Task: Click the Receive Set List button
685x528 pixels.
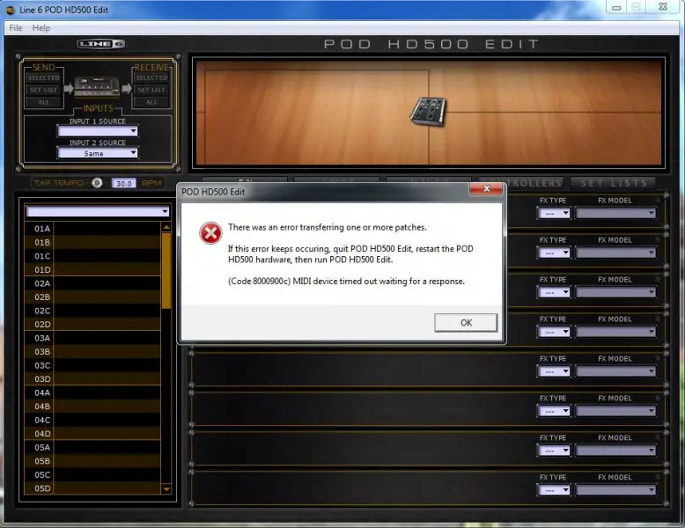Action: pyautogui.click(x=151, y=90)
